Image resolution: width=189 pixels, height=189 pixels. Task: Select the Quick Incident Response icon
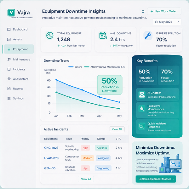tap(142, 126)
